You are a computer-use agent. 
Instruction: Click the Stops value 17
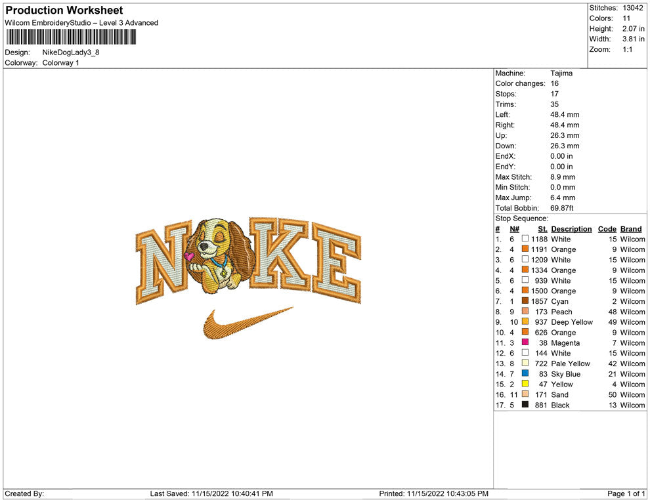click(x=555, y=94)
